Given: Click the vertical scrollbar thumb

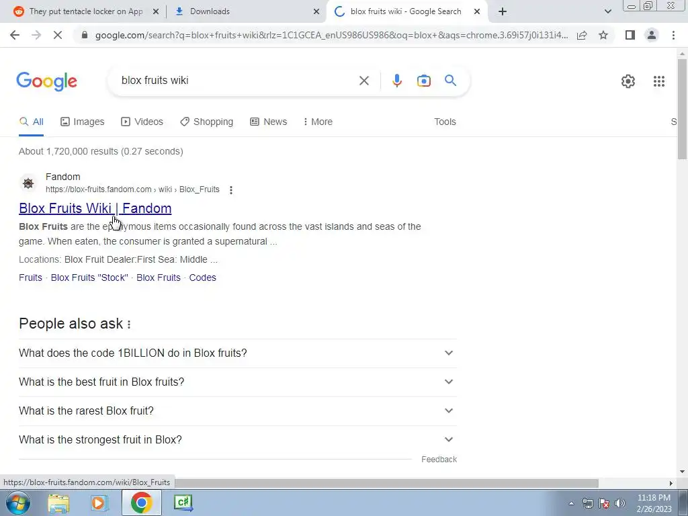Looking at the screenshot, I should point(682,109).
